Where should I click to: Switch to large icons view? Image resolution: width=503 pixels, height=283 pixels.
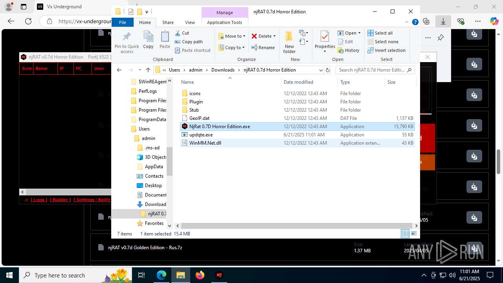point(413,233)
